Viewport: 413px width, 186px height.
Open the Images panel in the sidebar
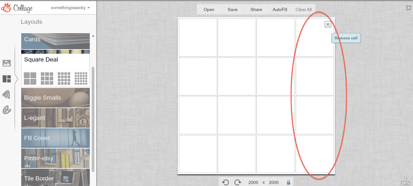point(7,63)
